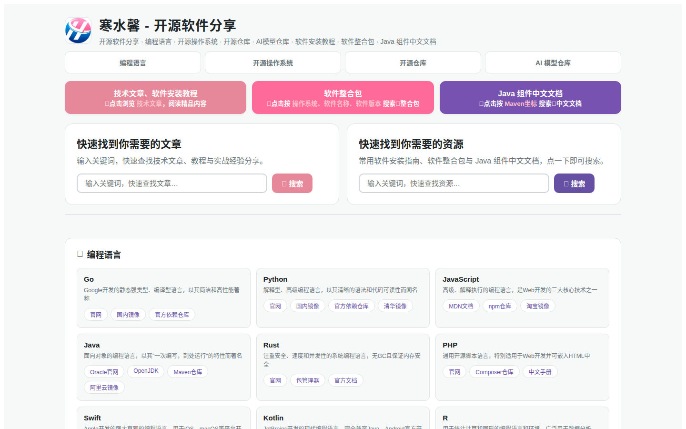686x429 pixels.
Task: Open Rust 包管理器 link
Action: pyautogui.click(x=308, y=380)
